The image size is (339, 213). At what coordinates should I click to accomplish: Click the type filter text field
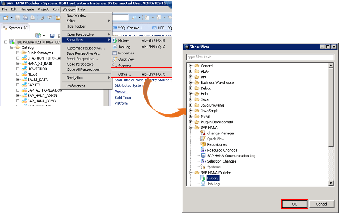[x=260, y=57]
